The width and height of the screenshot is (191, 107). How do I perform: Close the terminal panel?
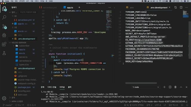coord(186,87)
